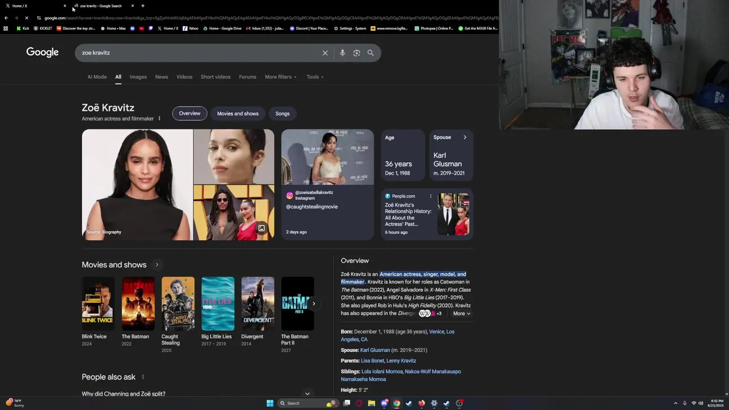Open the Venice, Los Angeles, CA birthplace link
The height and width of the screenshot is (410, 729).
398,335
